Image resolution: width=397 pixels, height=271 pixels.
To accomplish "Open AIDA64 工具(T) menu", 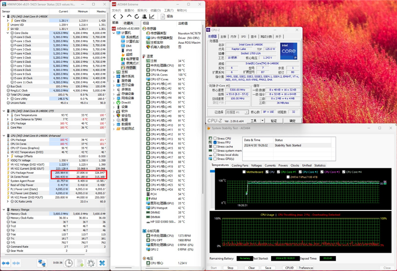I will 169,10.
